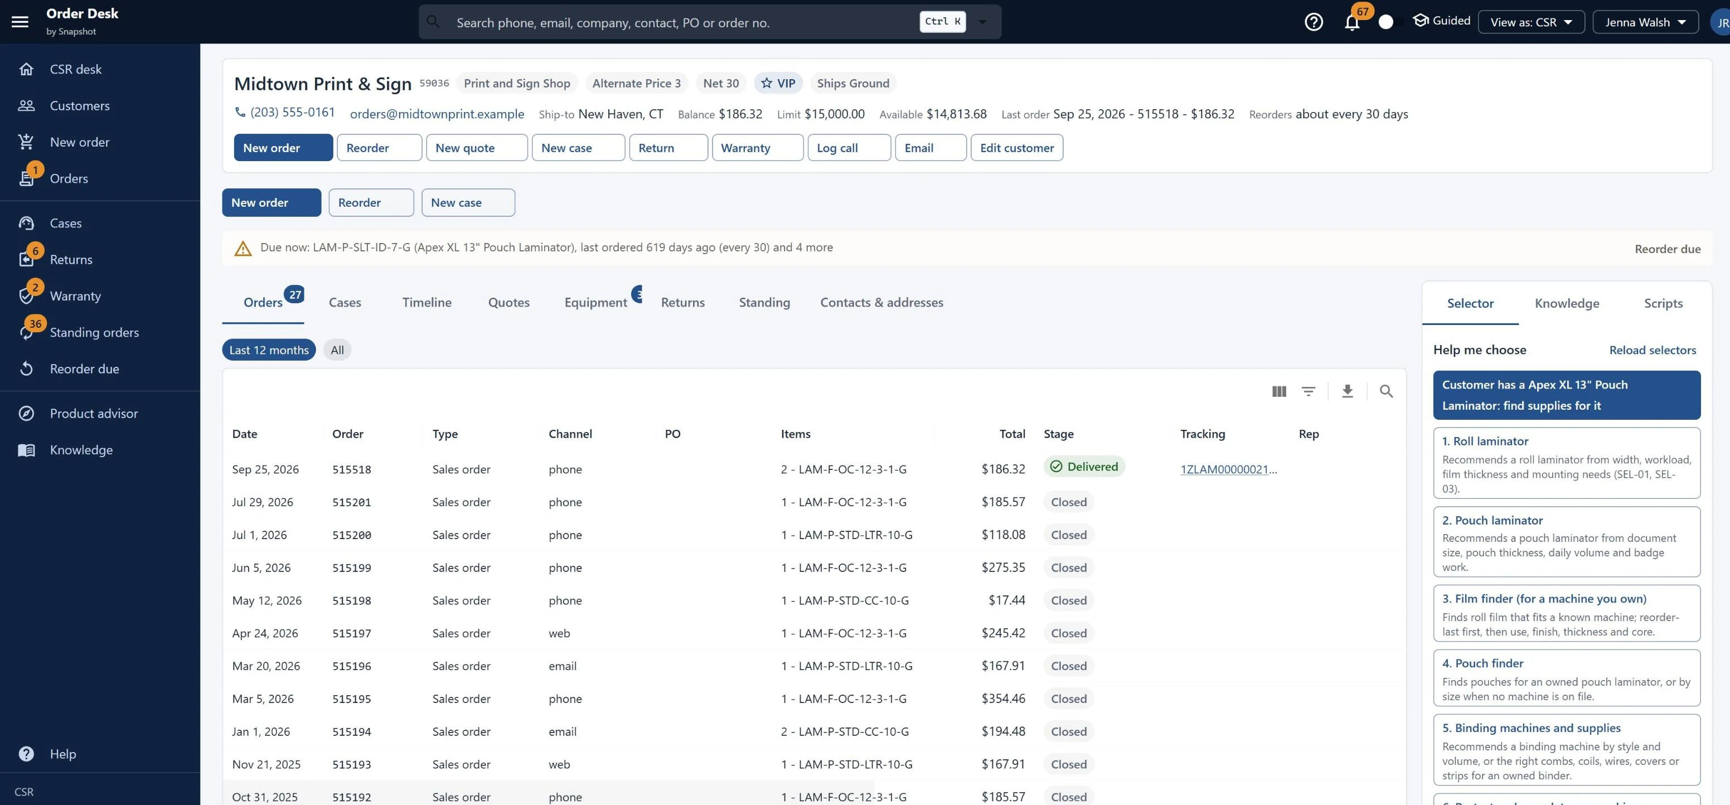Click the New quote button
Viewport: 1730px width, 805px height.
click(x=477, y=148)
